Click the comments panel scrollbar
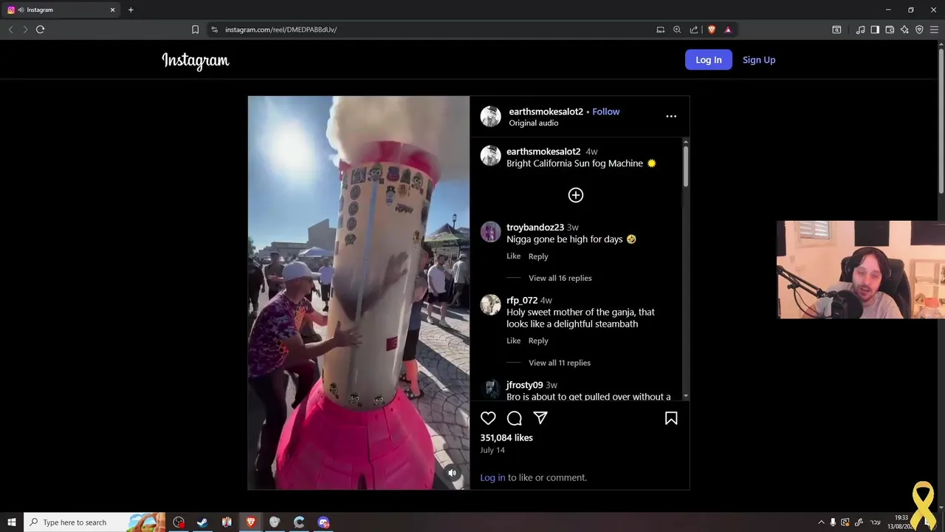Image resolution: width=945 pixels, height=532 pixels. pyautogui.click(x=686, y=166)
